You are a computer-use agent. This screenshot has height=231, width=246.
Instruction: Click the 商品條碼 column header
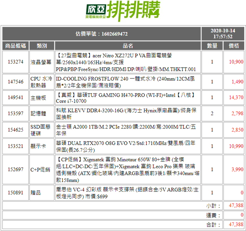point(15,46)
